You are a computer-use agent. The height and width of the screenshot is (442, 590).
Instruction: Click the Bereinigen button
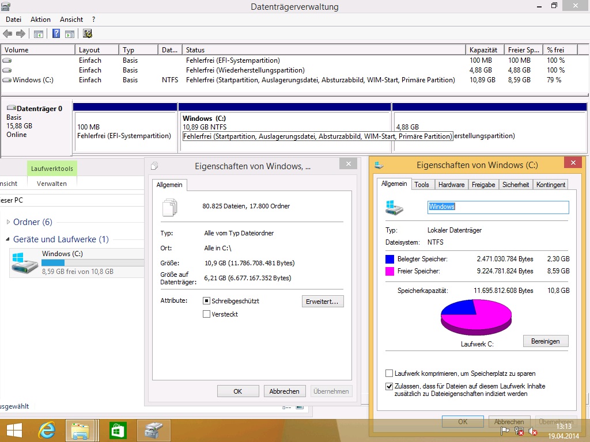546,341
